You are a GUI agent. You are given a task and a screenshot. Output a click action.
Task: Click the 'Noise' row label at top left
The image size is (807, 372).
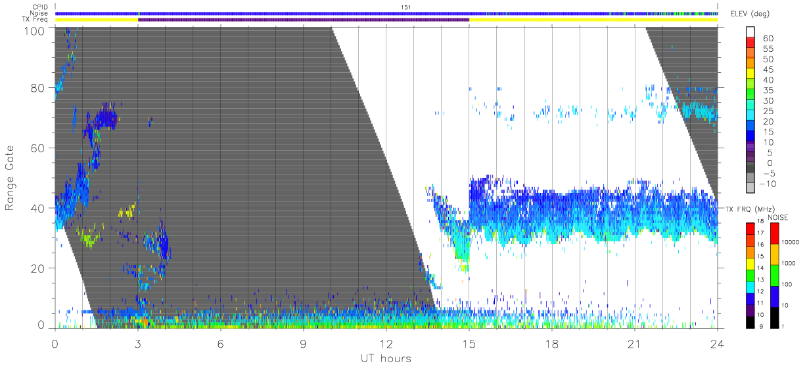[x=40, y=13]
